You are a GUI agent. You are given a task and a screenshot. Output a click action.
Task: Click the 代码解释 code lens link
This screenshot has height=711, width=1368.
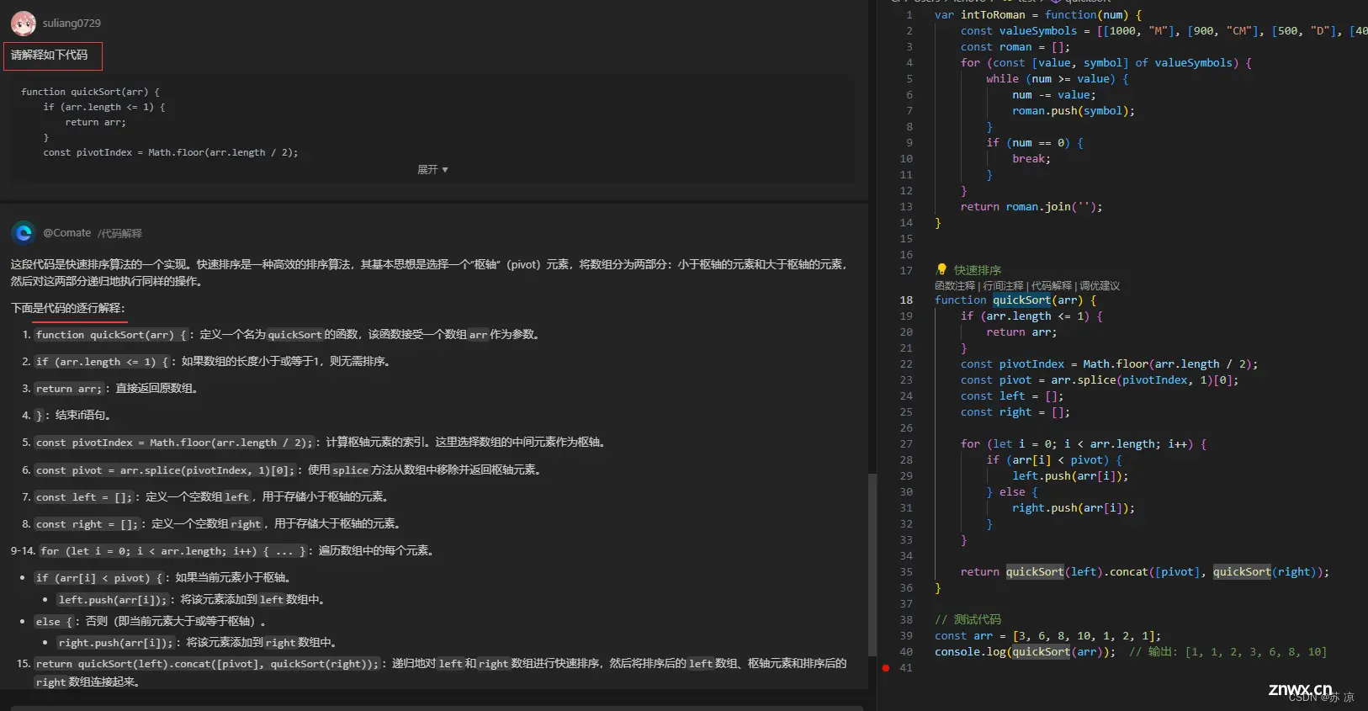(x=1052, y=286)
